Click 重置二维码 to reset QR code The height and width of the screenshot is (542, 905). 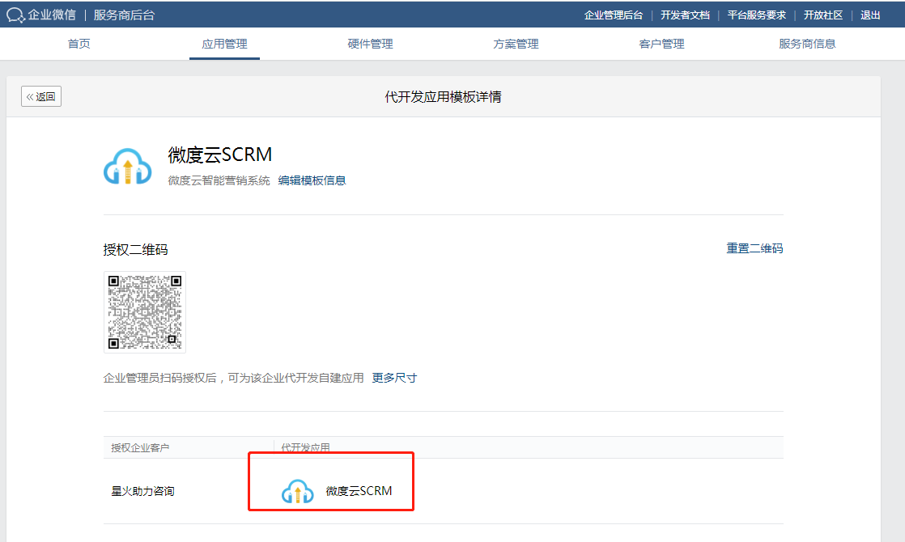[754, 248]
